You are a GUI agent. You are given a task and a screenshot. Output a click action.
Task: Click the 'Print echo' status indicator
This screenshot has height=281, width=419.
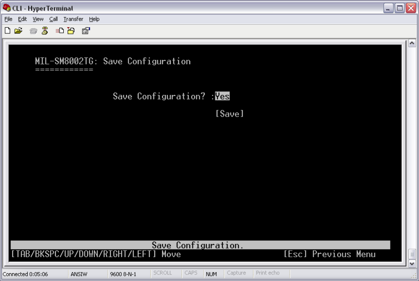click(x=268, y=273)
